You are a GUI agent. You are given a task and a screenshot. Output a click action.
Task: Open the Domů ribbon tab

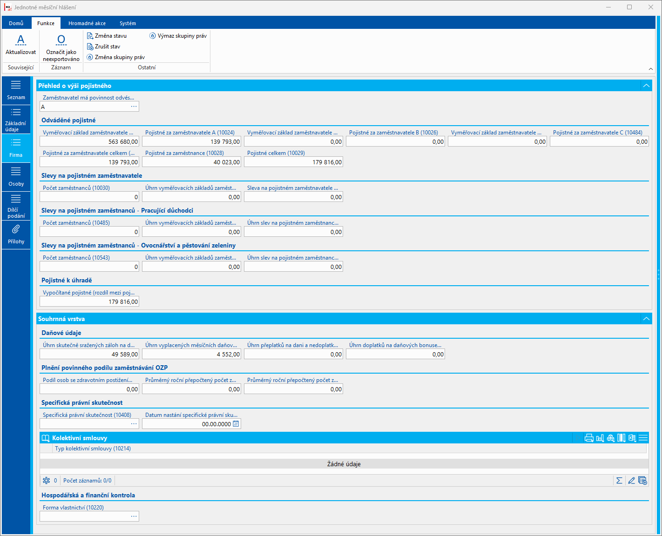click(16, 23)
